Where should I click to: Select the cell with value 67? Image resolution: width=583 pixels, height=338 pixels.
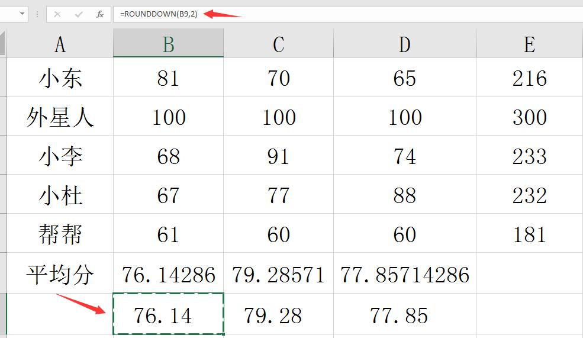(x=169, y=194)
